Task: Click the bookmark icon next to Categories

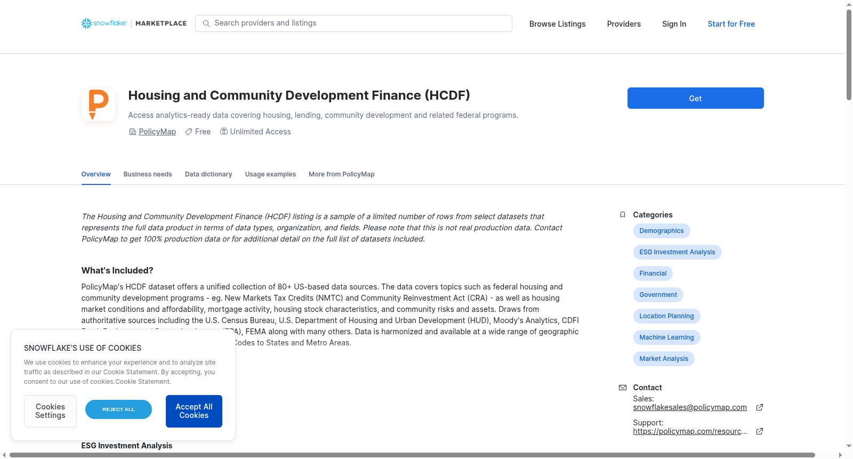Action: [623, 215]
